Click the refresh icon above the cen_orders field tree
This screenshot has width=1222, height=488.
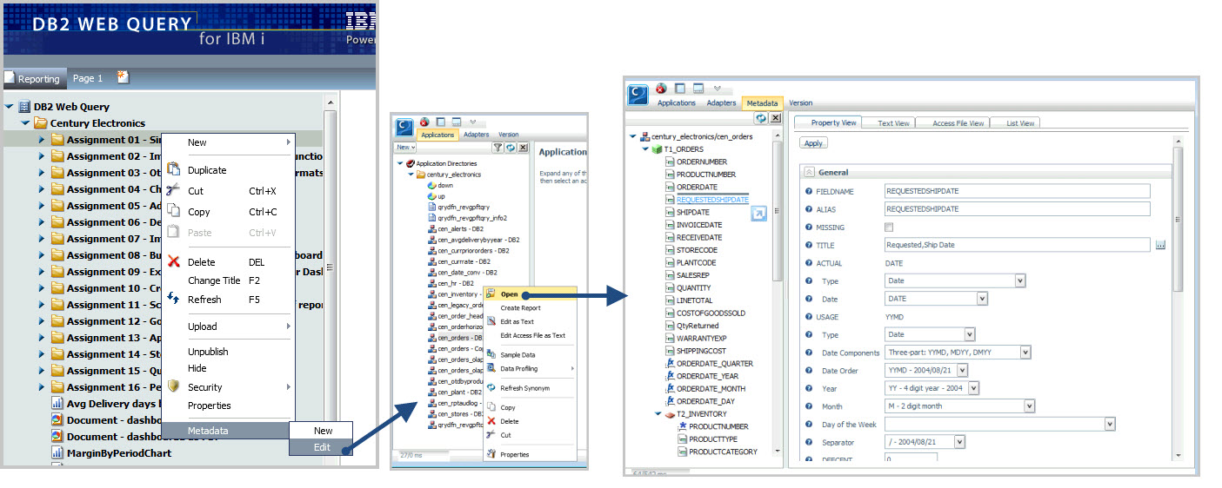[761, 118]
